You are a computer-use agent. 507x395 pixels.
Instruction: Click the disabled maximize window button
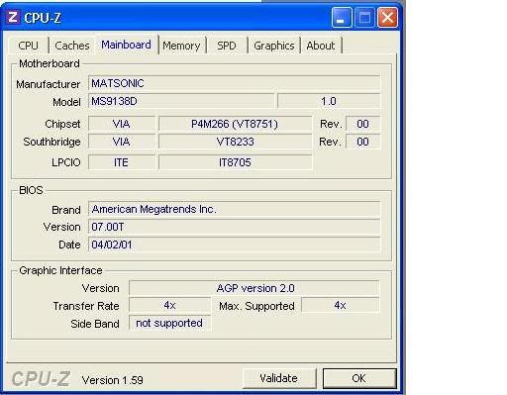click(x=364, y=18)
